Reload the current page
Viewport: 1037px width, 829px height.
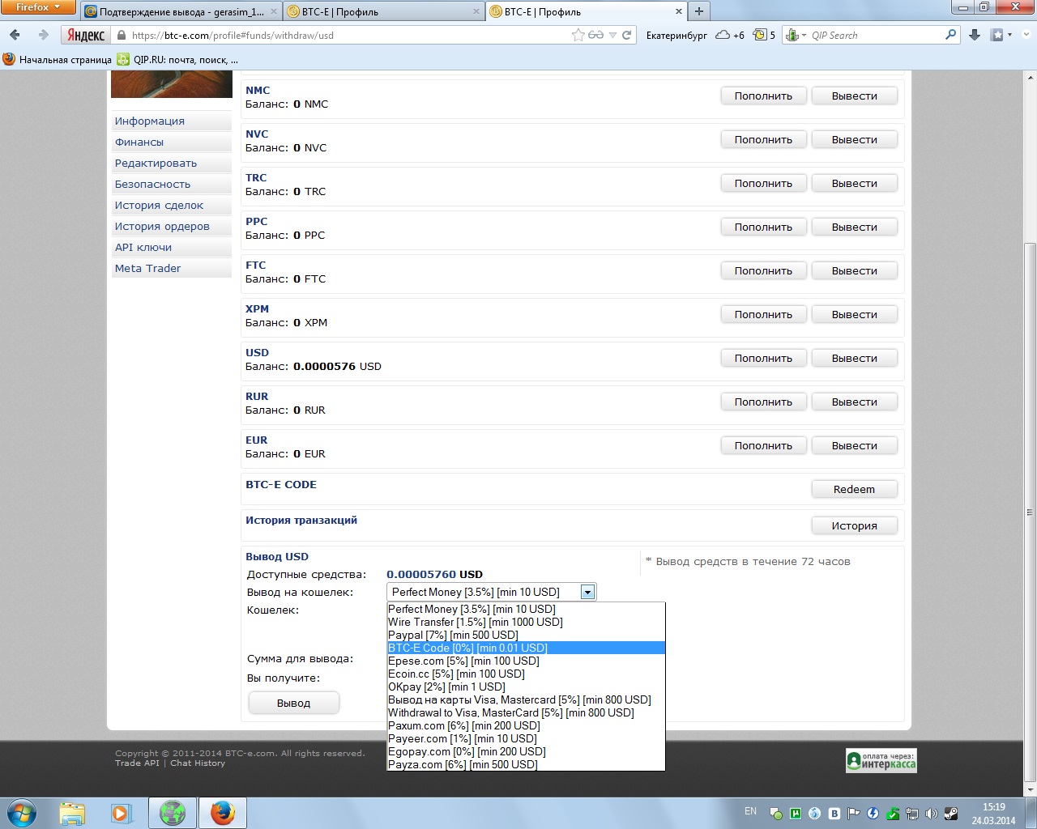(x=626, y=35)
